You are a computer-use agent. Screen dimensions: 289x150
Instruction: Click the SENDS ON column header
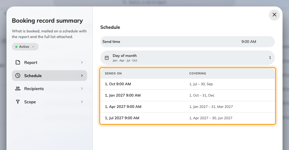tap(113, 73)
